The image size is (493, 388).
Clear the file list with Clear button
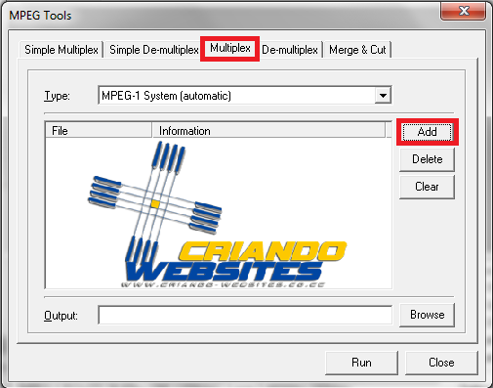(427, 187)
